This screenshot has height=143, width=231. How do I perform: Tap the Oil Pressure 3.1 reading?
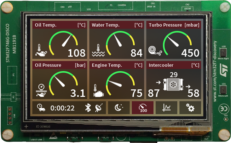78,93
